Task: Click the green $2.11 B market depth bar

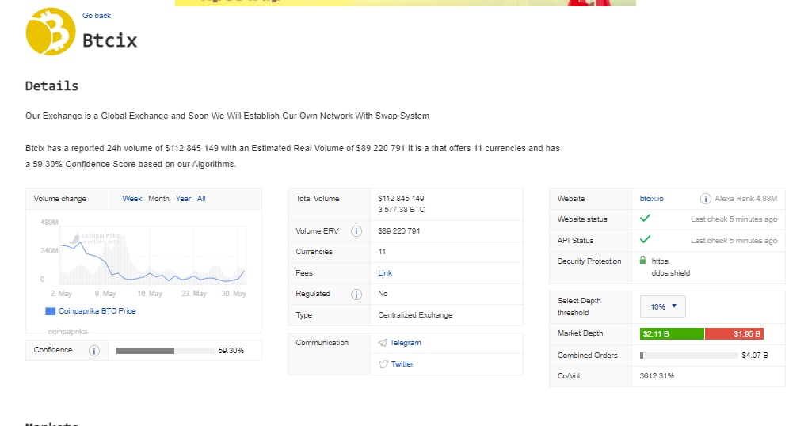Action: pos(672,334)
